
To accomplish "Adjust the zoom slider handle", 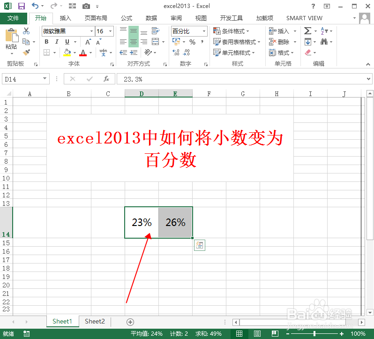I will pos(314,333).
